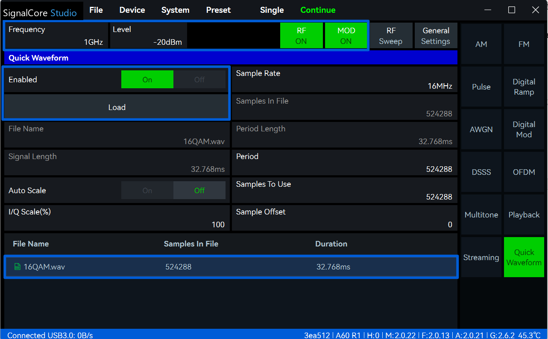The height and width of the screenshot is (339, 548).
Task: Open the Multitone panel
Action: (481, 214)
